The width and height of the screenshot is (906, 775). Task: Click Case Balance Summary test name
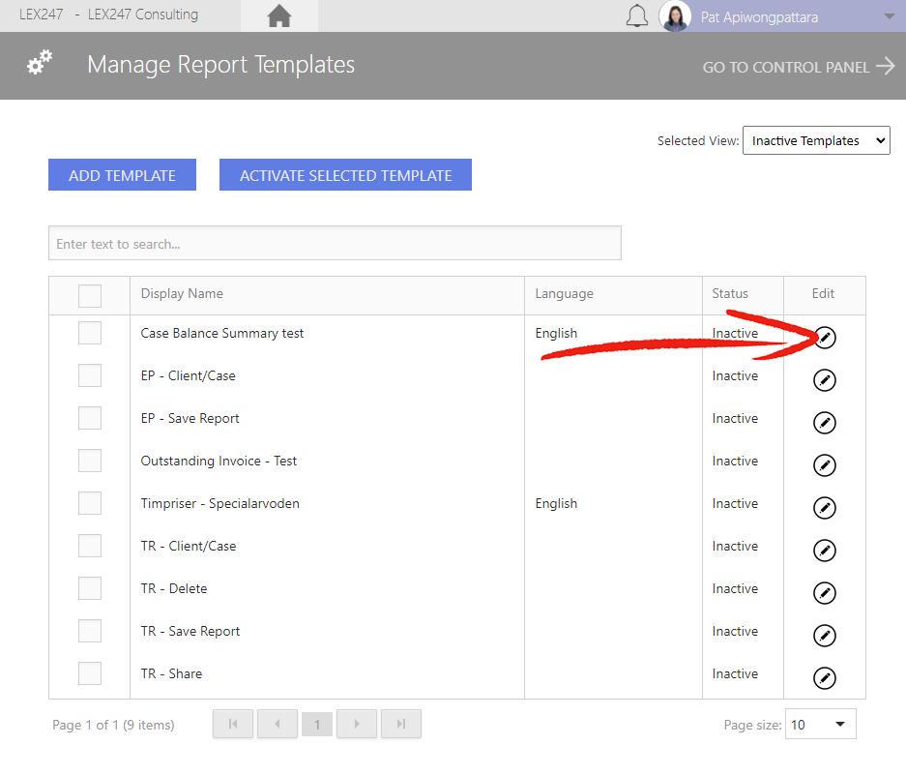[x=221, y=333]
